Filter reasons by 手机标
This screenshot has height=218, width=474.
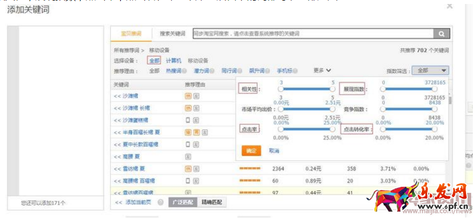pyautogui.click(x=285, y=71)
